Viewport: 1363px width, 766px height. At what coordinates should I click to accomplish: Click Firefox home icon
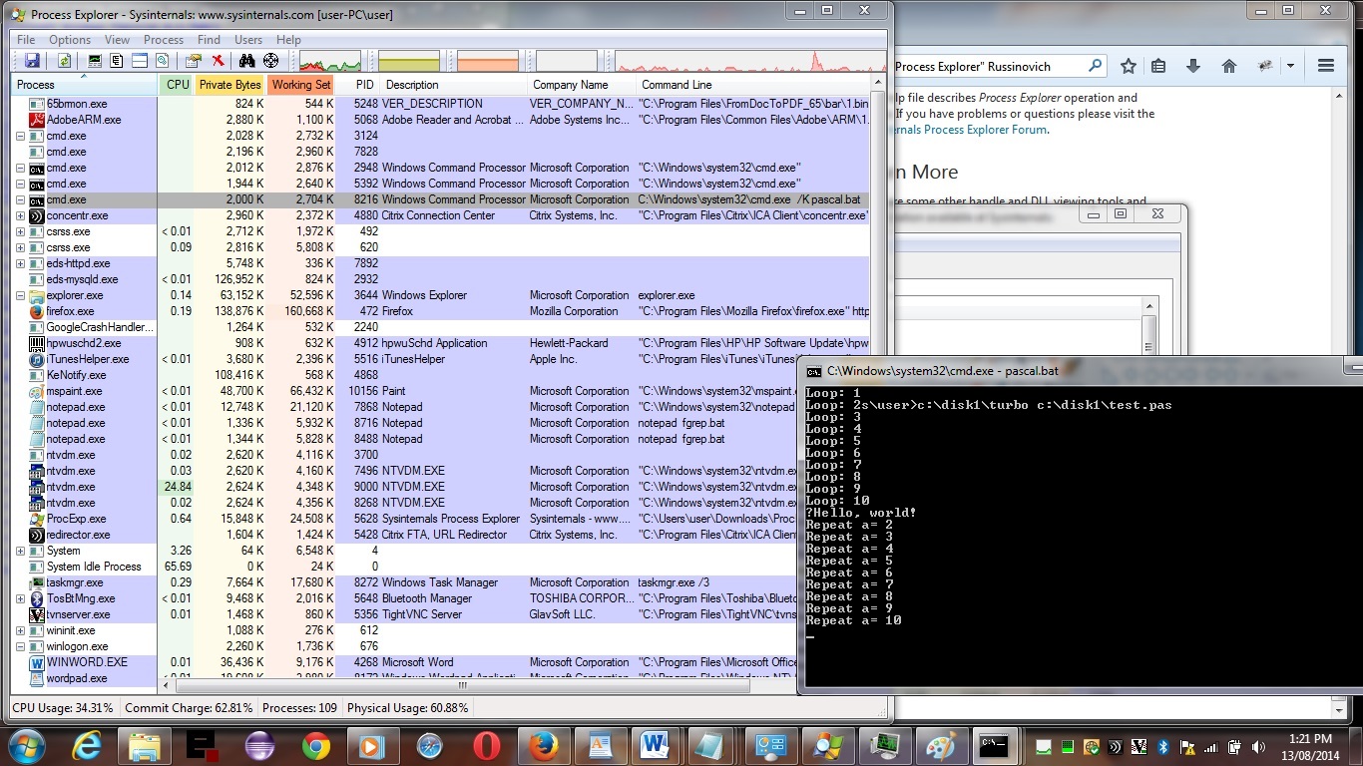[x=1229, y=66]
